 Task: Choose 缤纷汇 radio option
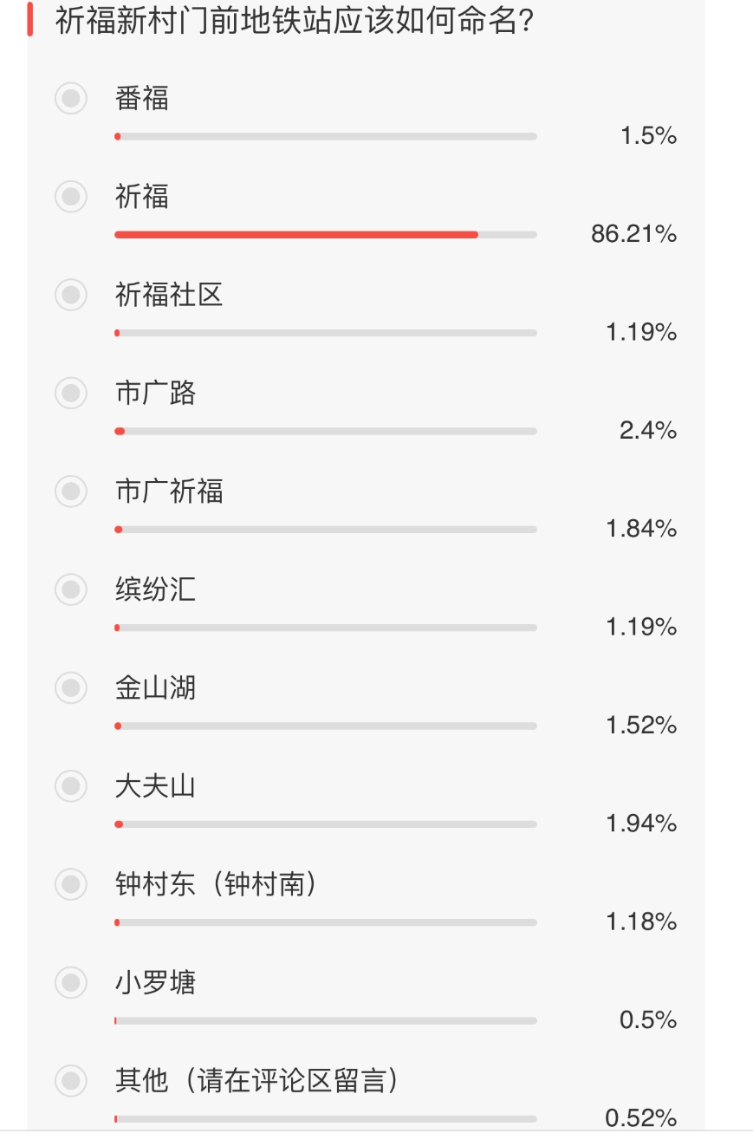[71, 589]
